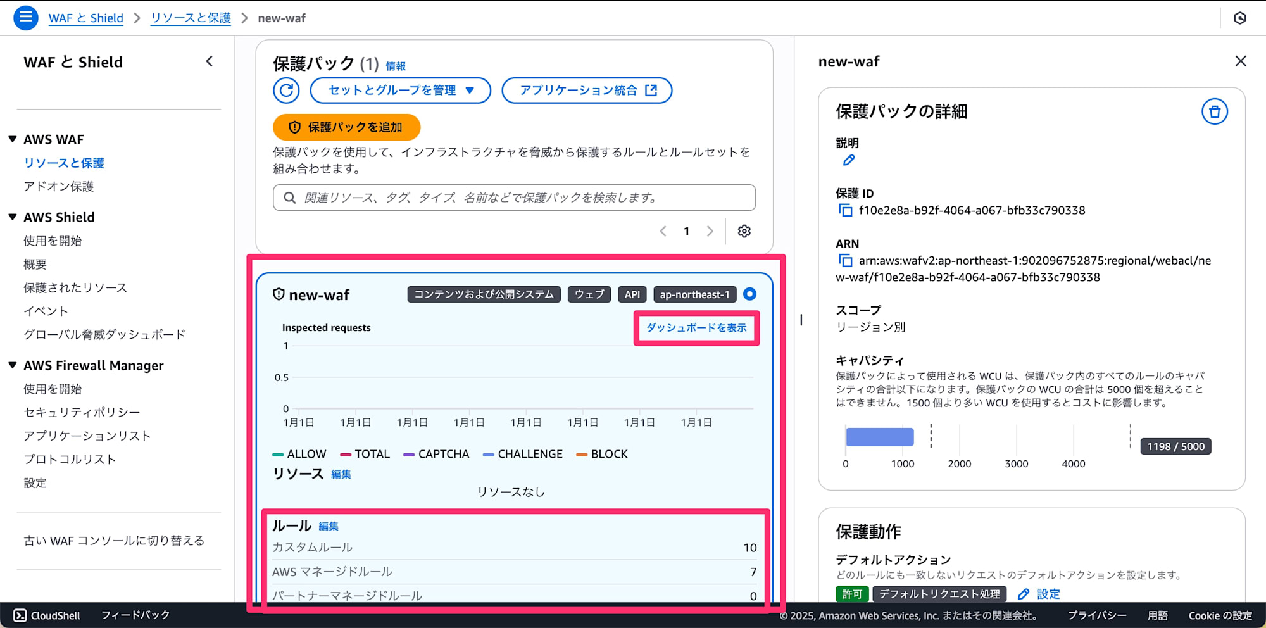
Task: Focus the protection pack search field
Action: (x=514, y=198)
